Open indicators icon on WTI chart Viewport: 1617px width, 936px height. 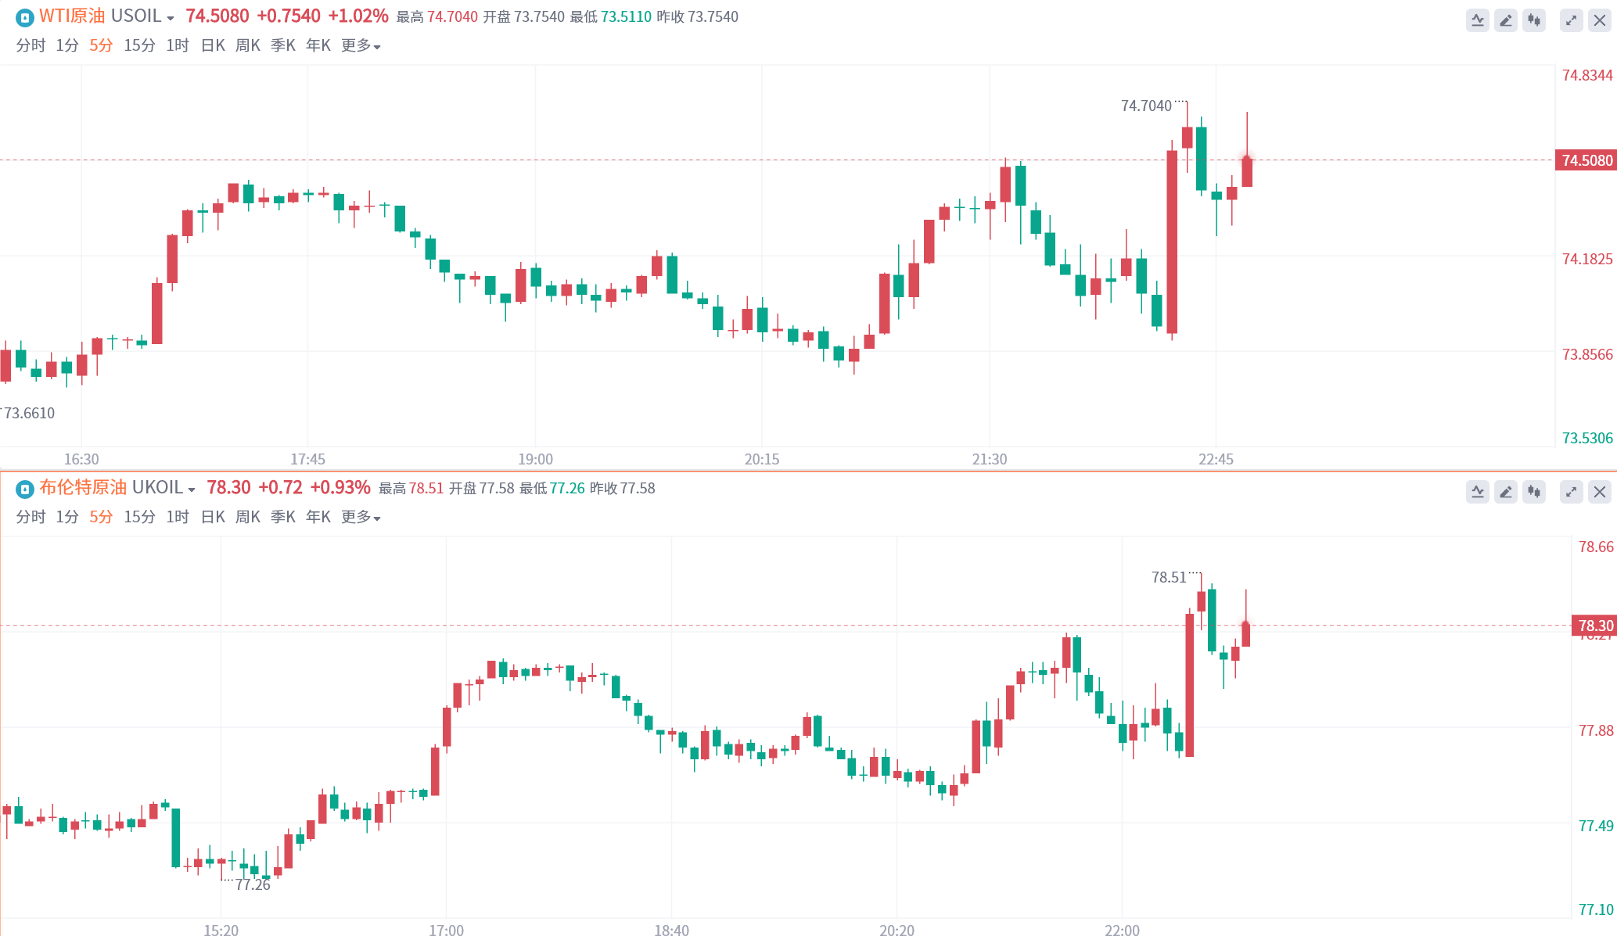point(1477,20)
